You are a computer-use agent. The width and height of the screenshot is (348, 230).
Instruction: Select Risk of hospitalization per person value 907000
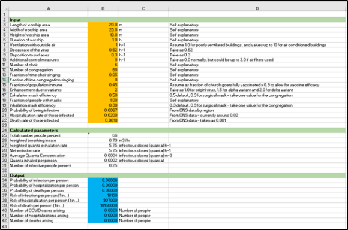click(103, 201)
